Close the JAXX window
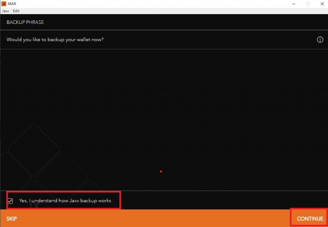The width and height of the screenshot is (328, 227). pyautogui.click(x=322, y=4)
